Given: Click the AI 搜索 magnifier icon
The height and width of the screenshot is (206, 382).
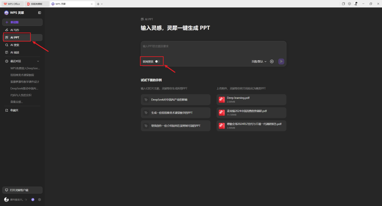Looking at the screenshot, I should point(7,45).
